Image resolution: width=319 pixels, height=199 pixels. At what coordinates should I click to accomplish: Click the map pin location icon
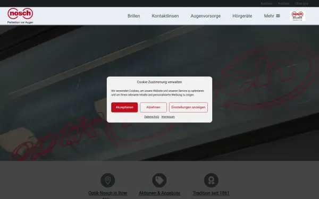(107, 180)
